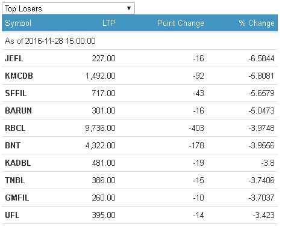The height and width of the screenshot is (227, 285).
Task: Click the dropdown arrow beside Top Losers
Action: point(129,8)
